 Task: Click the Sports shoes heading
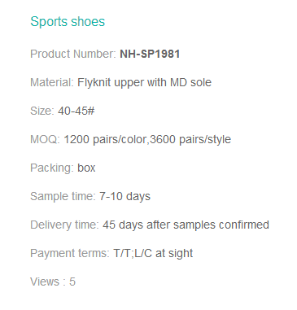(68, 22)
